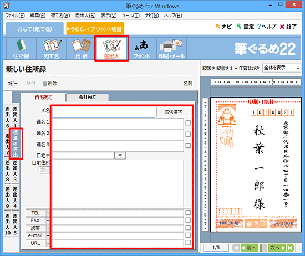
Task: Open the 印刷・メール print and mail icon
Action: pyautogui.click(x=171, y=49)
